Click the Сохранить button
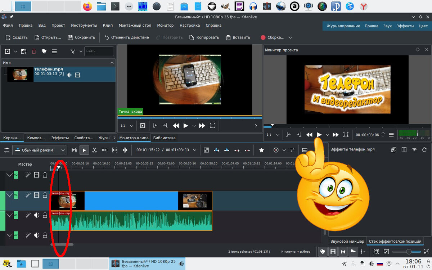The width and height of the screenshot is (432, 270). (82, 37)
